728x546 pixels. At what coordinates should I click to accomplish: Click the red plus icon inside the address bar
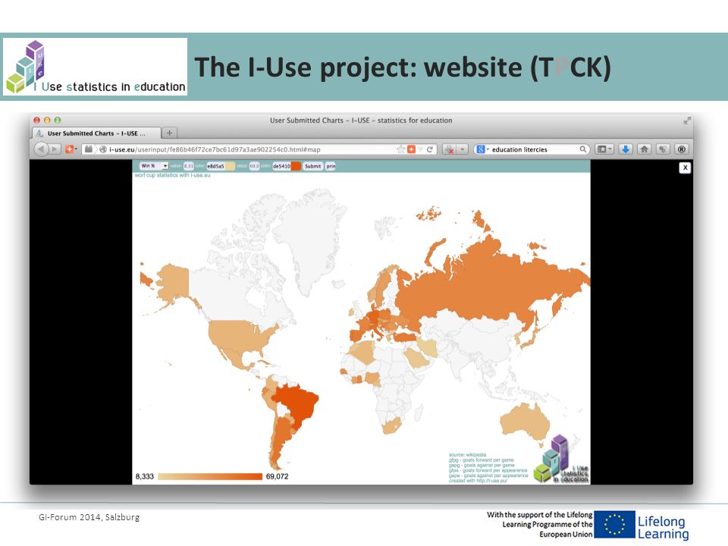tap(411, 149)
